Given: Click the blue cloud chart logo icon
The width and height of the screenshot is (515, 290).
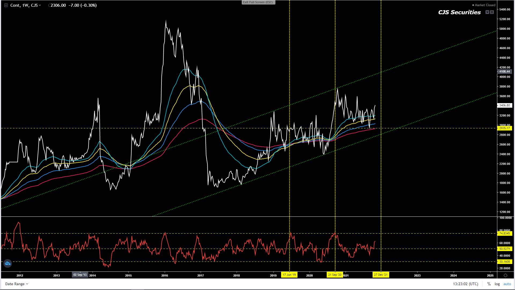Looking at the screenshot, I should pos(8,263).
